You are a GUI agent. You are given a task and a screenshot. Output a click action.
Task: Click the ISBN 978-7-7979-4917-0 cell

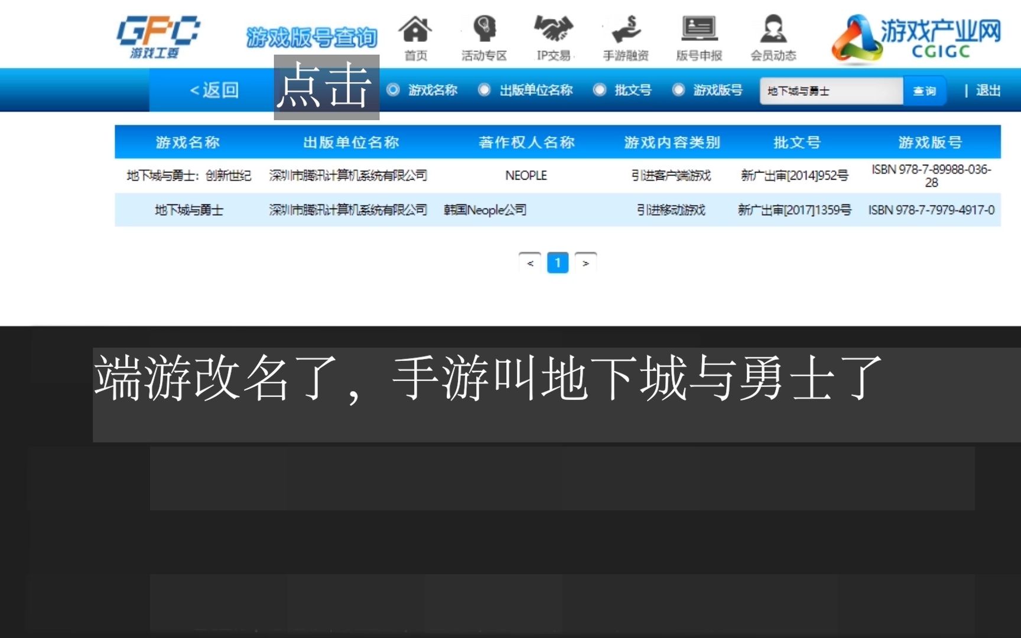tap(931, 210)
